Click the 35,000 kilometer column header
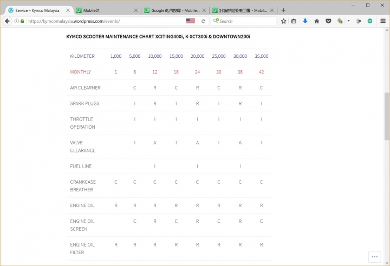390x266 pixels. click(262, 56)
